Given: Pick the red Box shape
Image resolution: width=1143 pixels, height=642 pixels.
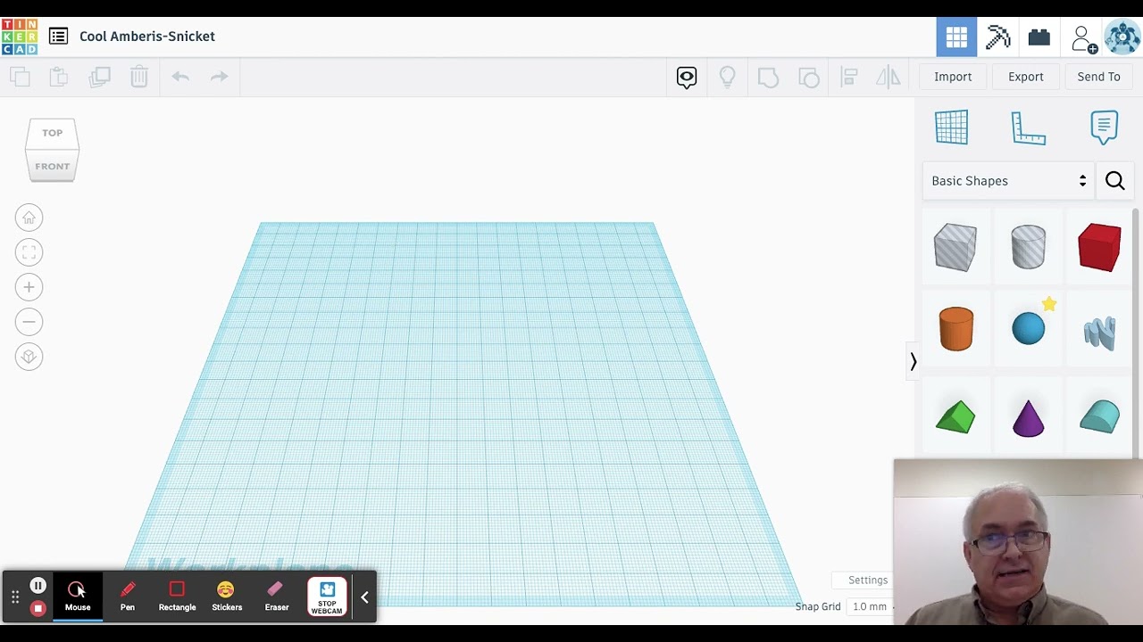Looking at the screenshot, I should [1099, 247].
